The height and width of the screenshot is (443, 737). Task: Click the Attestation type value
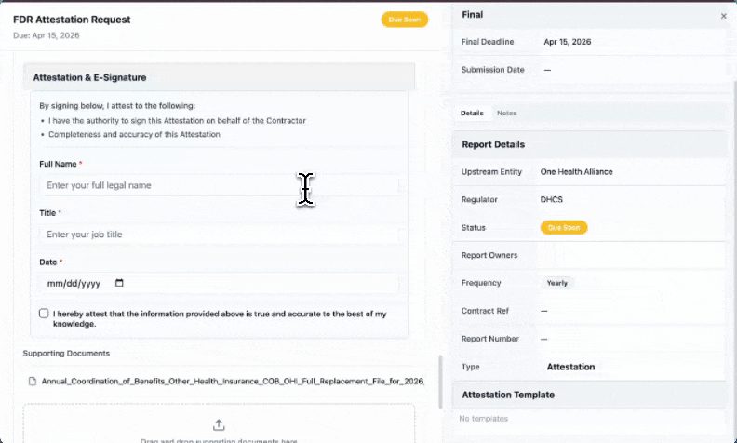click(570, 367)
